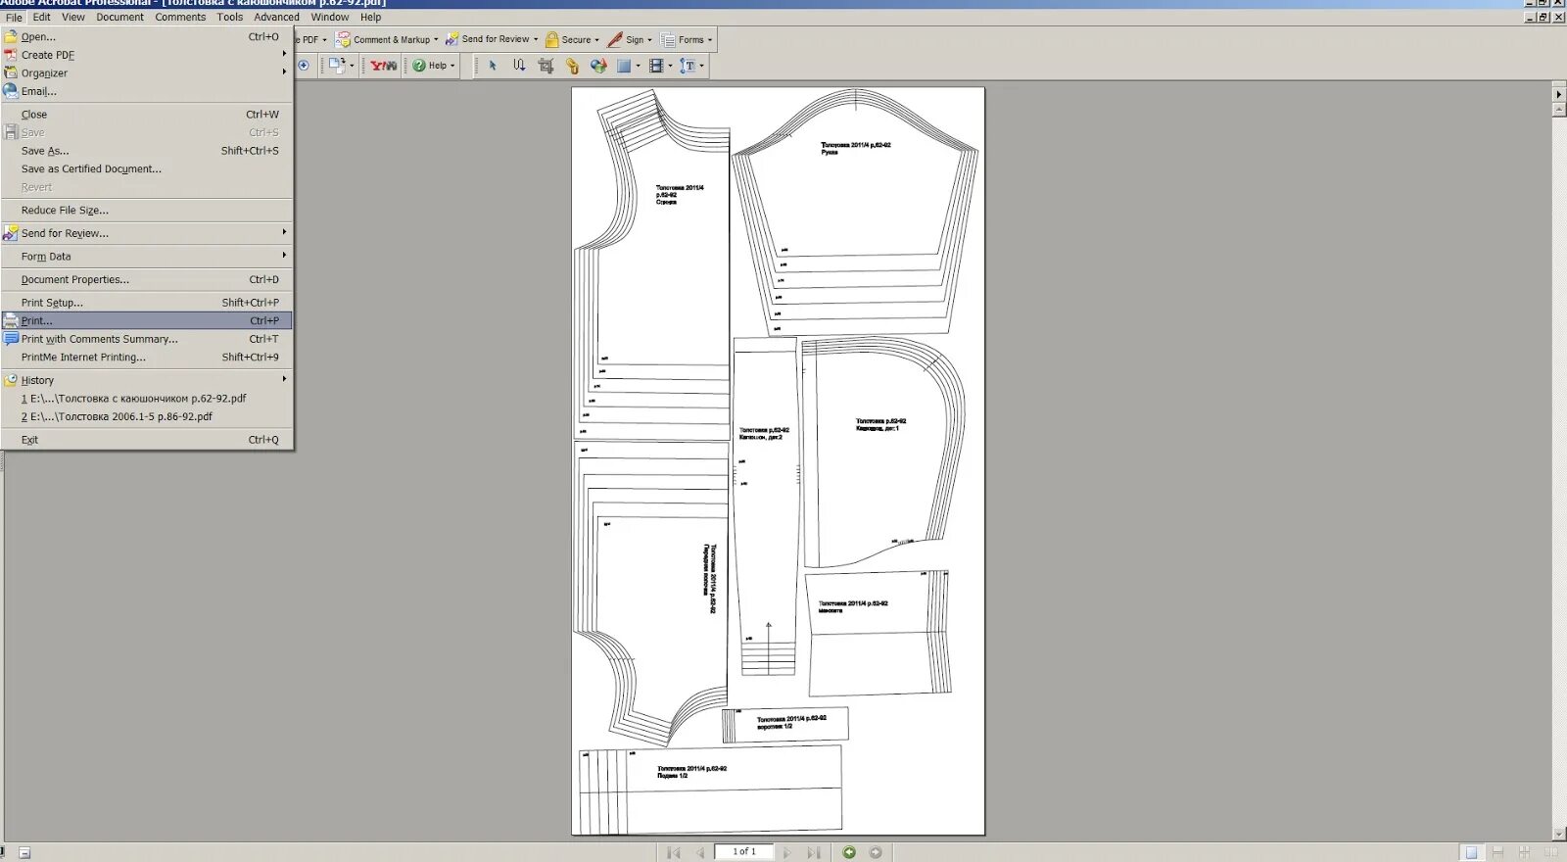The height and width of the screenshot is (862, 1567).
Task: Choose Exit from File menu
Action: pyautogui.click(x=147, y=440)
